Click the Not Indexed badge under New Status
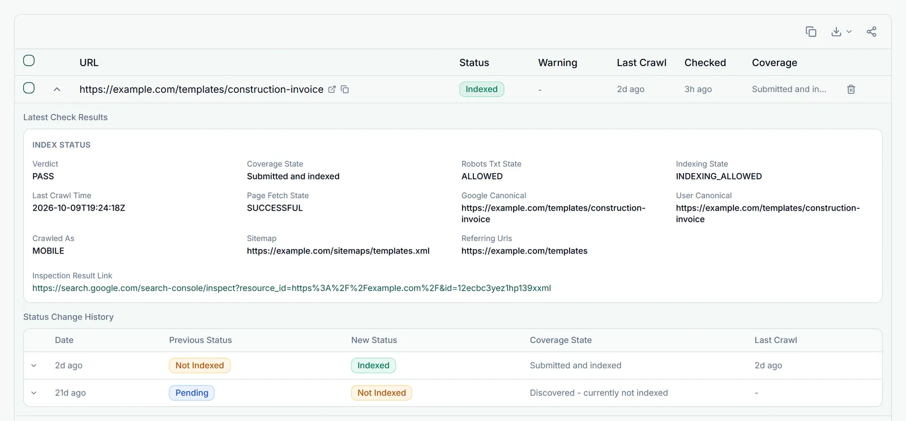The image size is (906, 421). [x=382, y=393]
